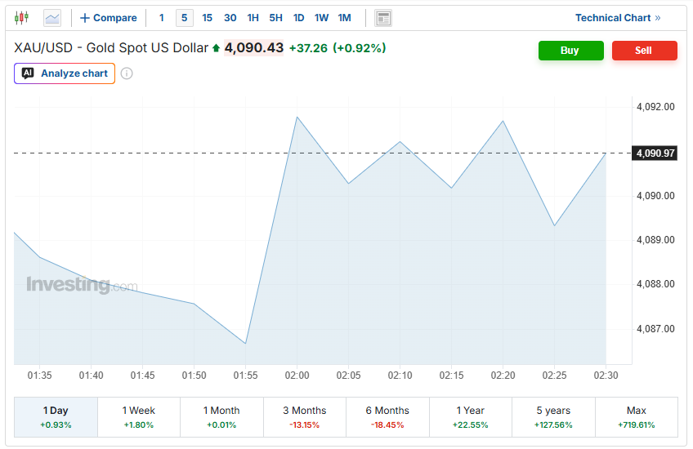This screenshot has width=693, height=449.
Task: Select the area chart type icon
Action: (x=52, y=18)
